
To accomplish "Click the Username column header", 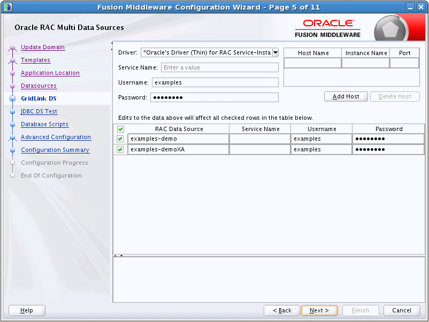I will [322, 129].
